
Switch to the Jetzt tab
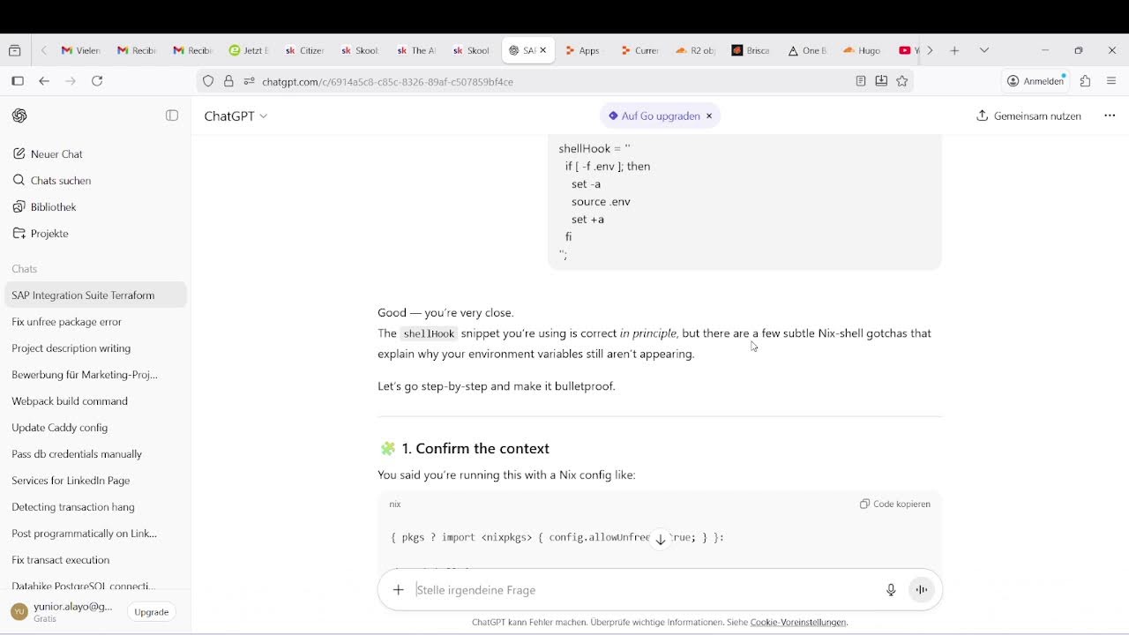(249, 50)
